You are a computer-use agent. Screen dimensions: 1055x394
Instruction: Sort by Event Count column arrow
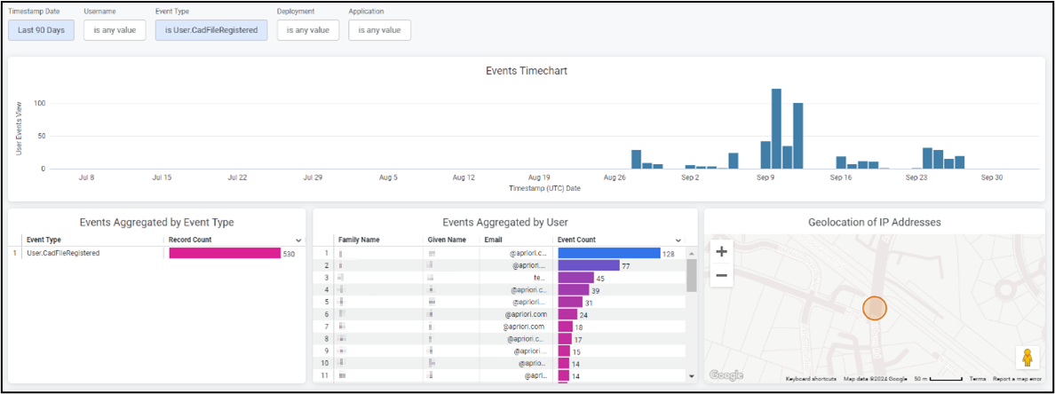tap(678, 240)
